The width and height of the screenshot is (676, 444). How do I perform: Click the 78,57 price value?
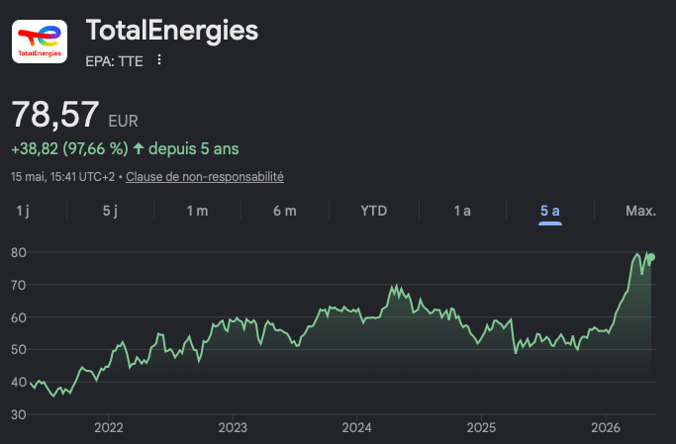pos(55,114)
